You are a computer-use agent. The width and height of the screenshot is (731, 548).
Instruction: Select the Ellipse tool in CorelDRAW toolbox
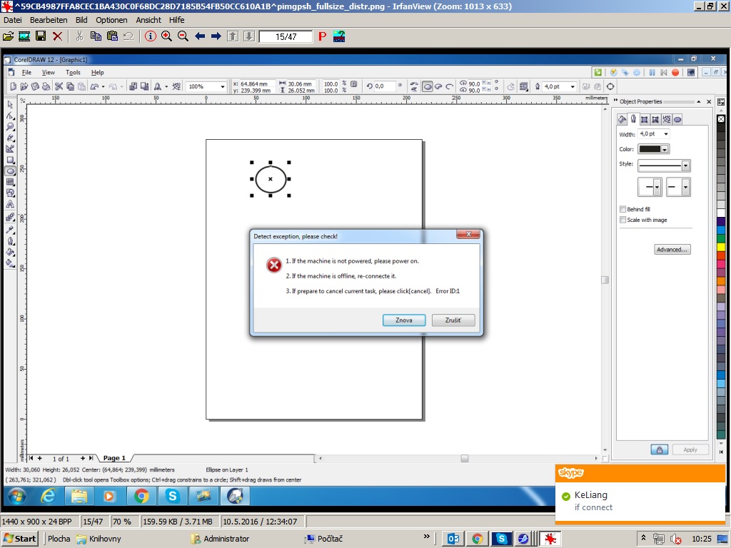pos(11,171)
